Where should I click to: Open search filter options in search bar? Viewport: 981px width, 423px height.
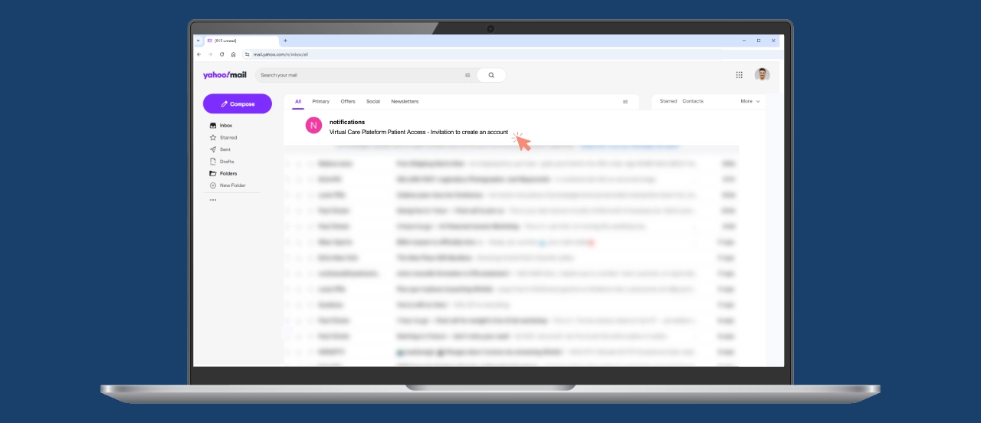click(x=468, y=75)
